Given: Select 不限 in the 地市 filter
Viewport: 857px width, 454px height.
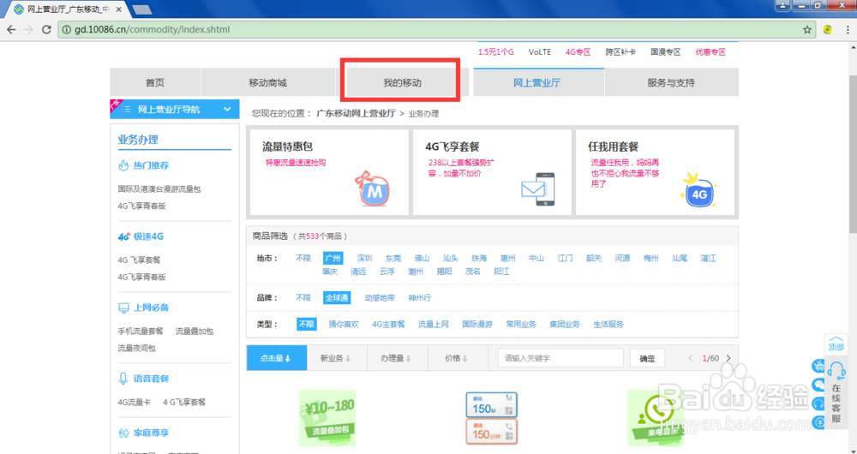Looking at the screenshot, I should click(303, 258).
